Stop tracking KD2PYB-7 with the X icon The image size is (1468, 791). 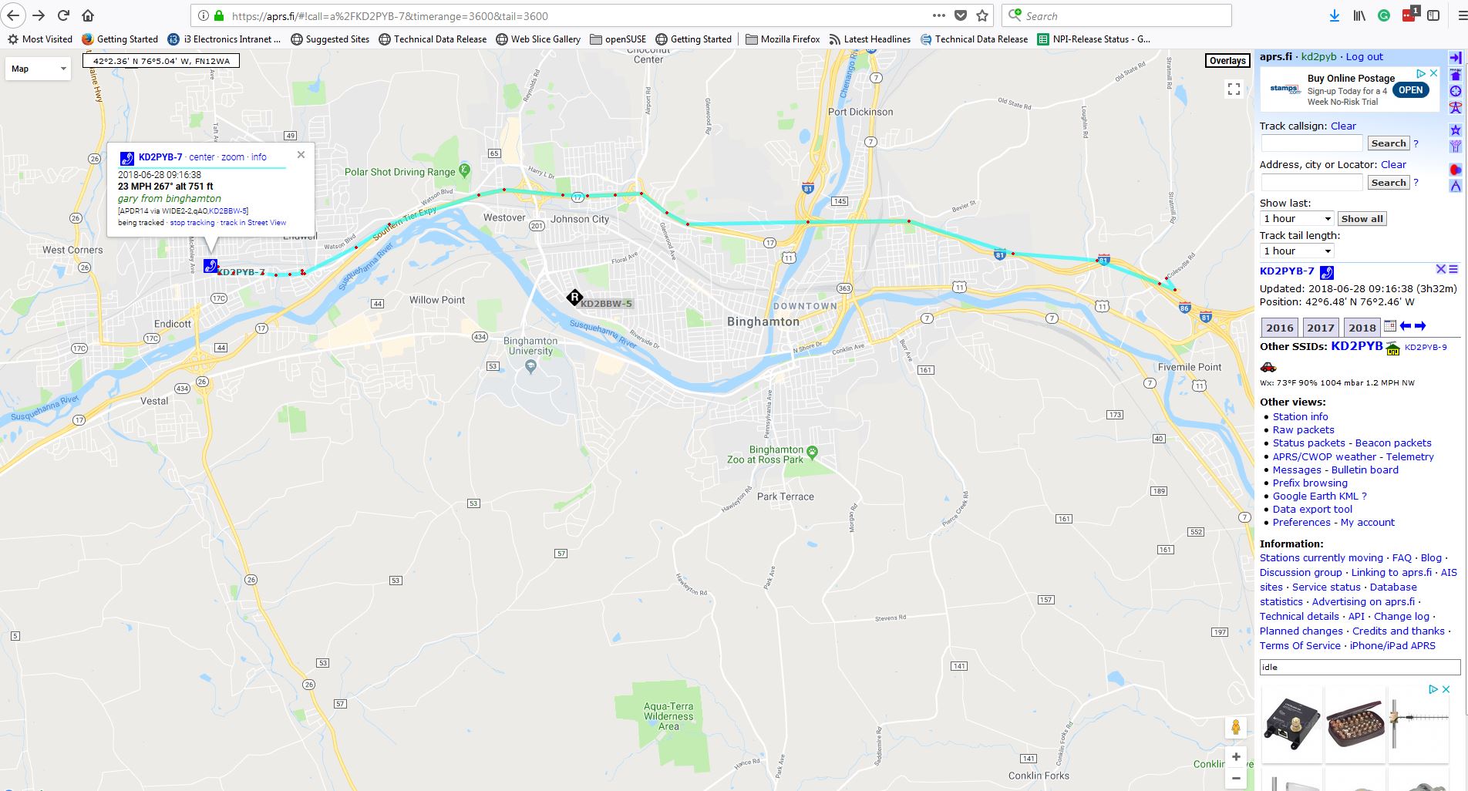[x=1440, y=269]
